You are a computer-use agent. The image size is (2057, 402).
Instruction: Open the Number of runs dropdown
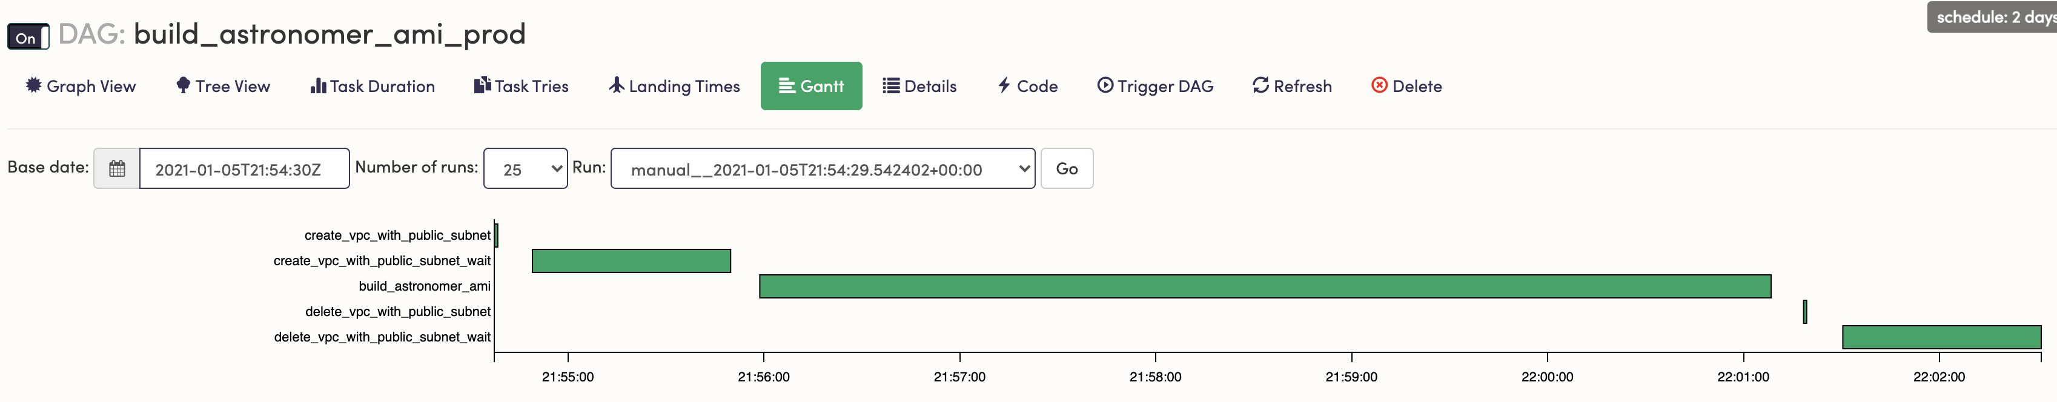(525, 168)
